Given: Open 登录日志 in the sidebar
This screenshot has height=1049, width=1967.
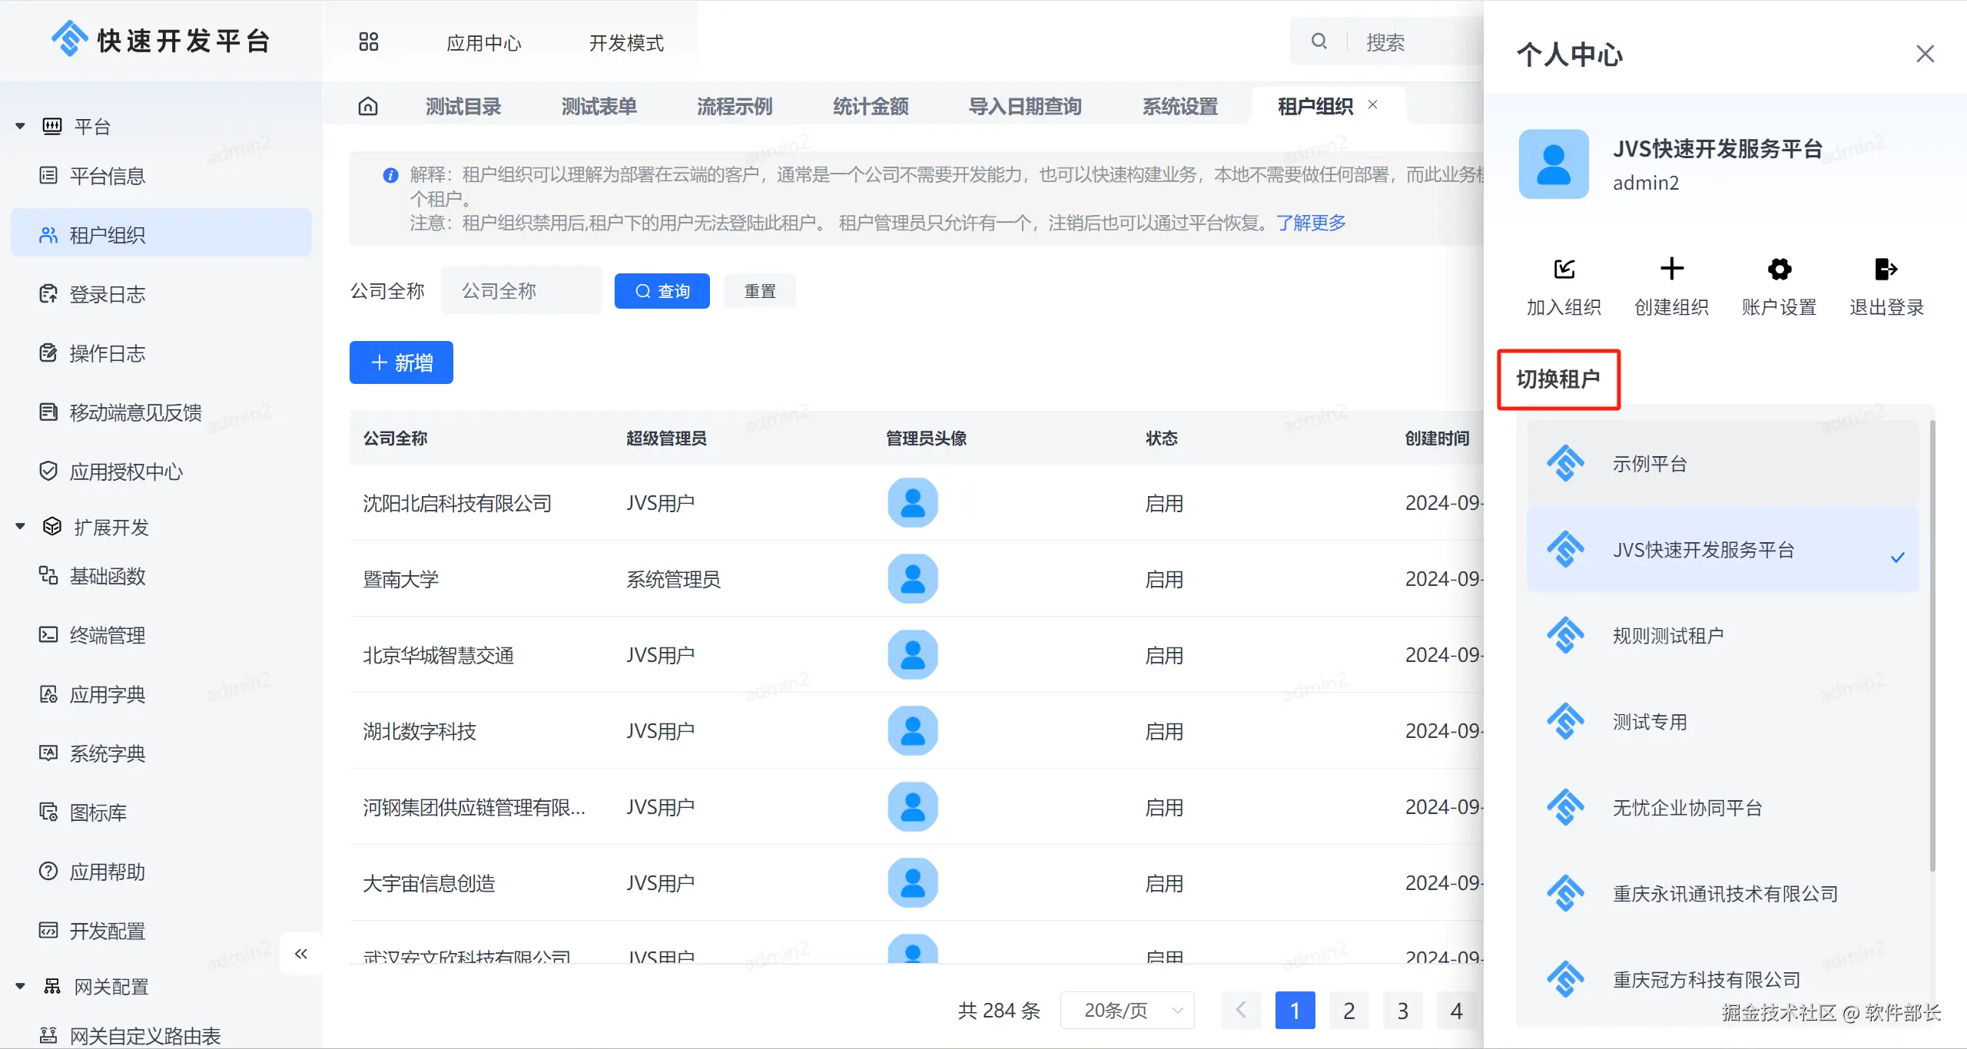Looking at the screenshot, I should [108, 294].
